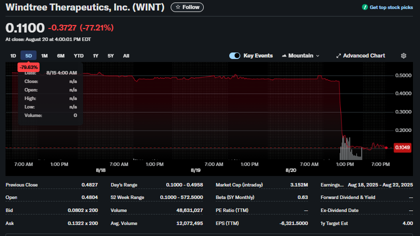
Task: Click the star icon in Follow button
Action: tap(178, 7)
